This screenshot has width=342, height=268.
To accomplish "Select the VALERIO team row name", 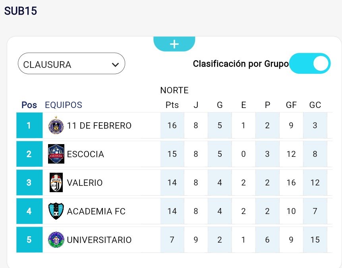I will (85, 183).
